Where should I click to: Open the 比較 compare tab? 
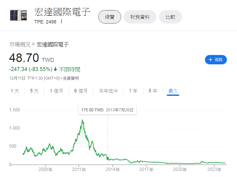[x=170, y=17]
